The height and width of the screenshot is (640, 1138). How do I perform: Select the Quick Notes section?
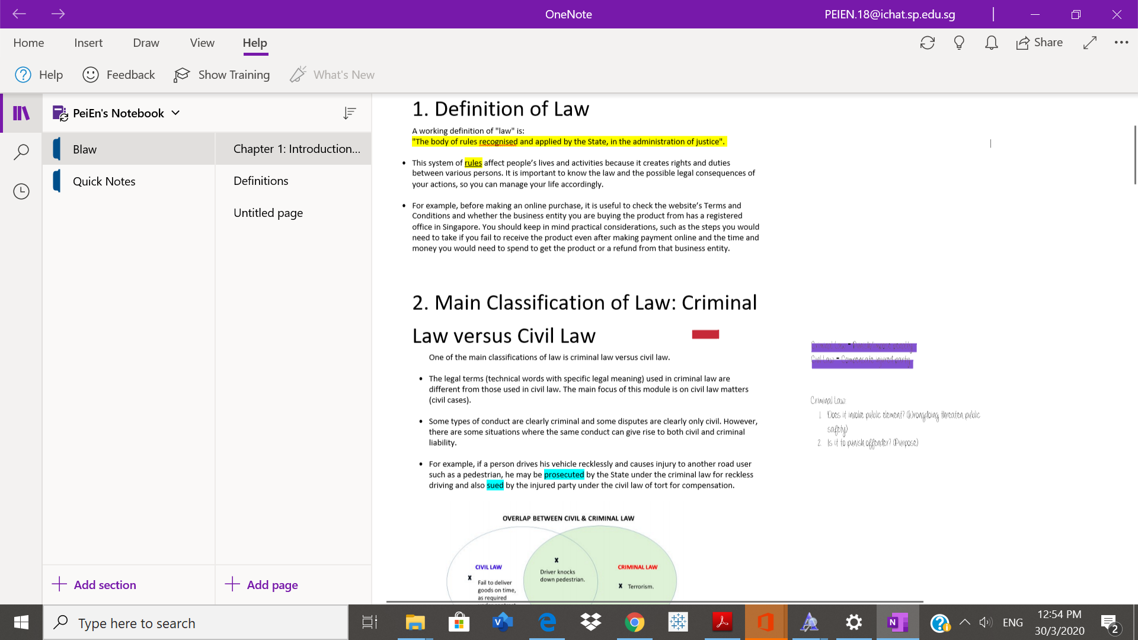129,181
